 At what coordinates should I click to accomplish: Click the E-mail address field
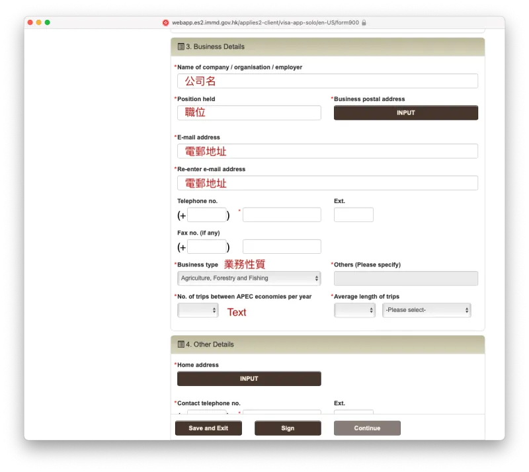pos(327,151)
